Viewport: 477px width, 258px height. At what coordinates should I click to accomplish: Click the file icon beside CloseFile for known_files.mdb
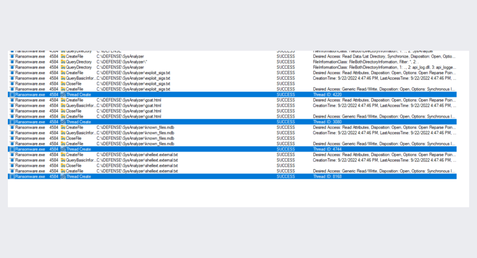63,138
